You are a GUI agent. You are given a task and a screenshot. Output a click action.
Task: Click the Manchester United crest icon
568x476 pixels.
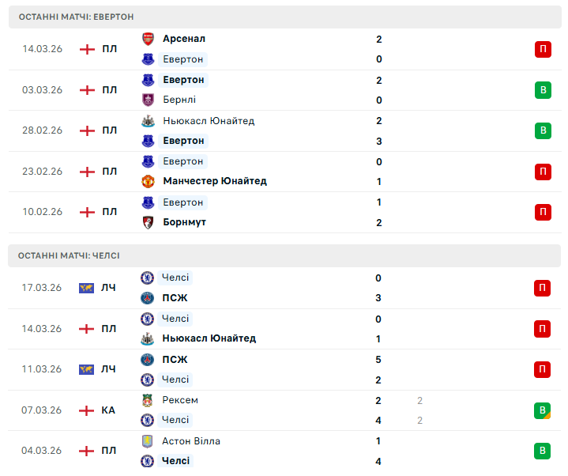pyautogui.click(x=147, y=181)
